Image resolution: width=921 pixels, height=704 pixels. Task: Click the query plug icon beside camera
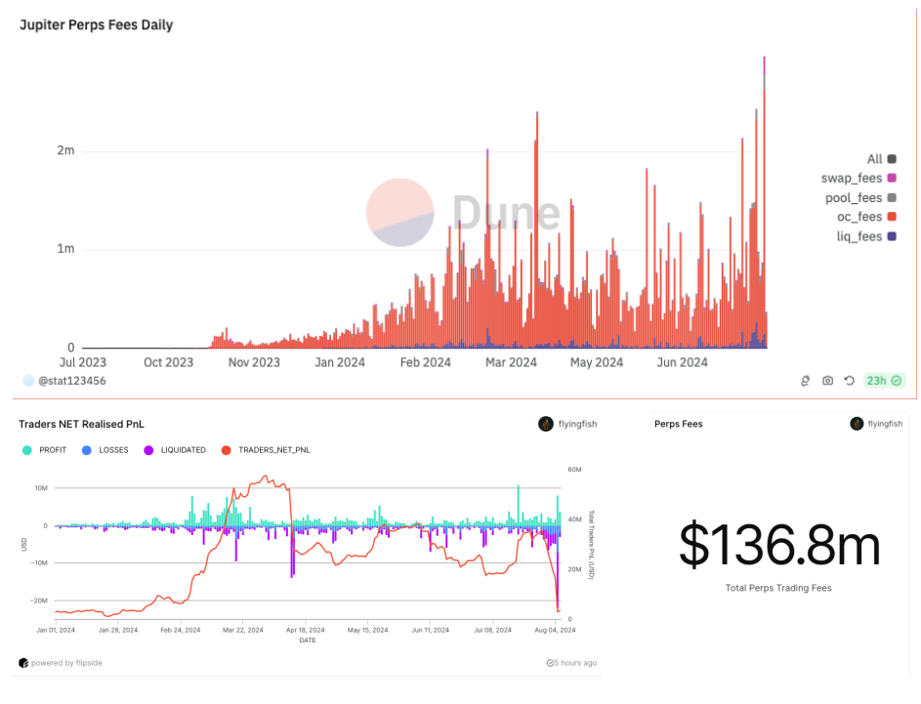[806, 381]
